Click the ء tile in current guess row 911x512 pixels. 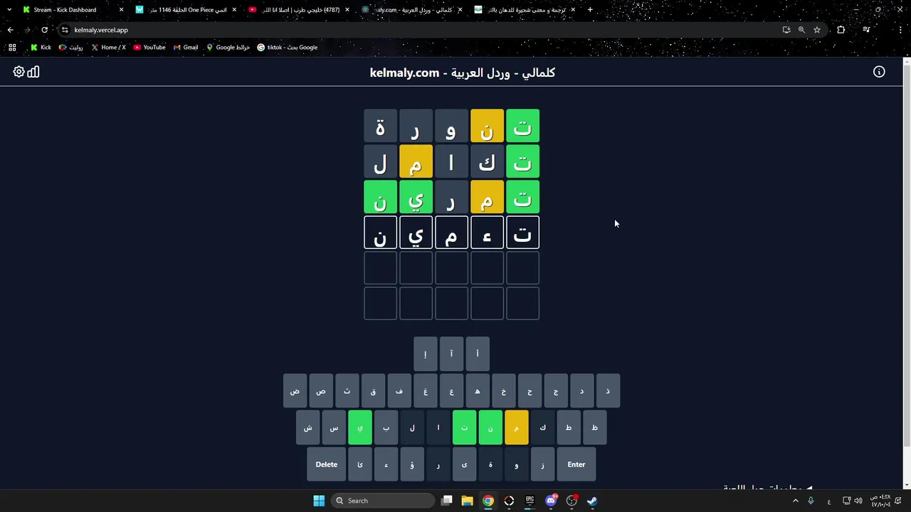[487, 233]
